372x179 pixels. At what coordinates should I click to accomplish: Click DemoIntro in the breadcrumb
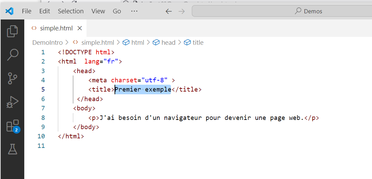[x=48, y=43]
